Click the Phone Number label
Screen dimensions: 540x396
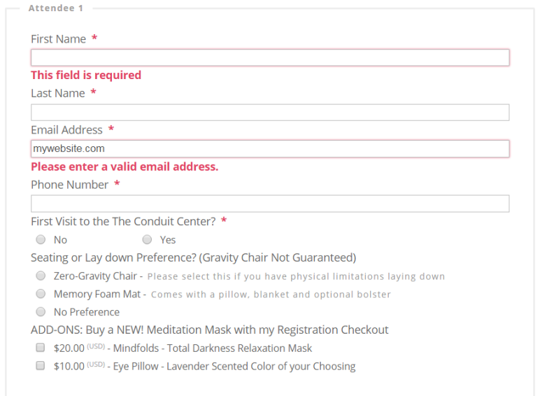point(69,185)
